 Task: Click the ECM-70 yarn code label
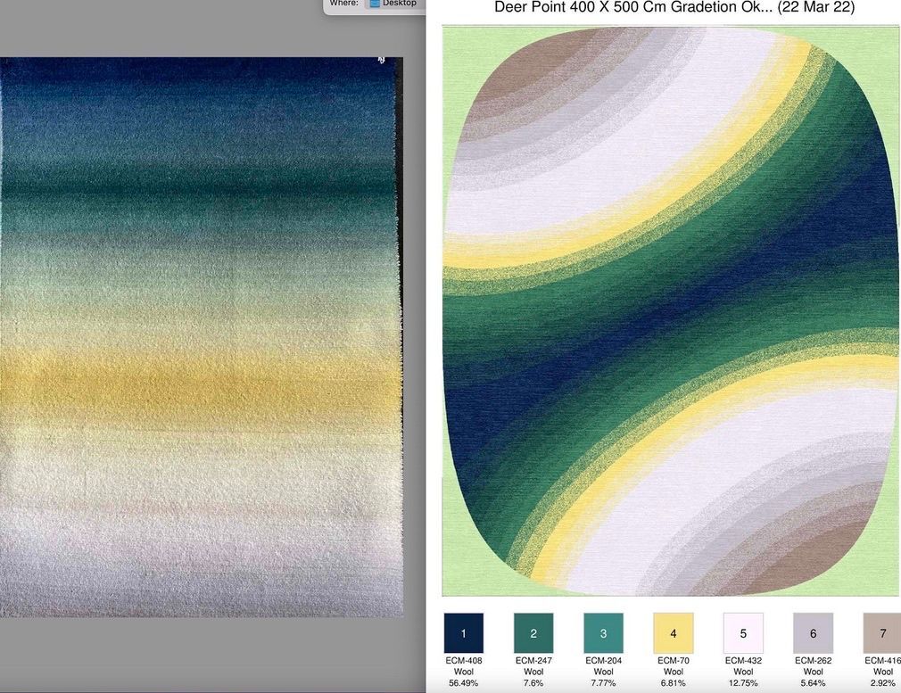674,661
